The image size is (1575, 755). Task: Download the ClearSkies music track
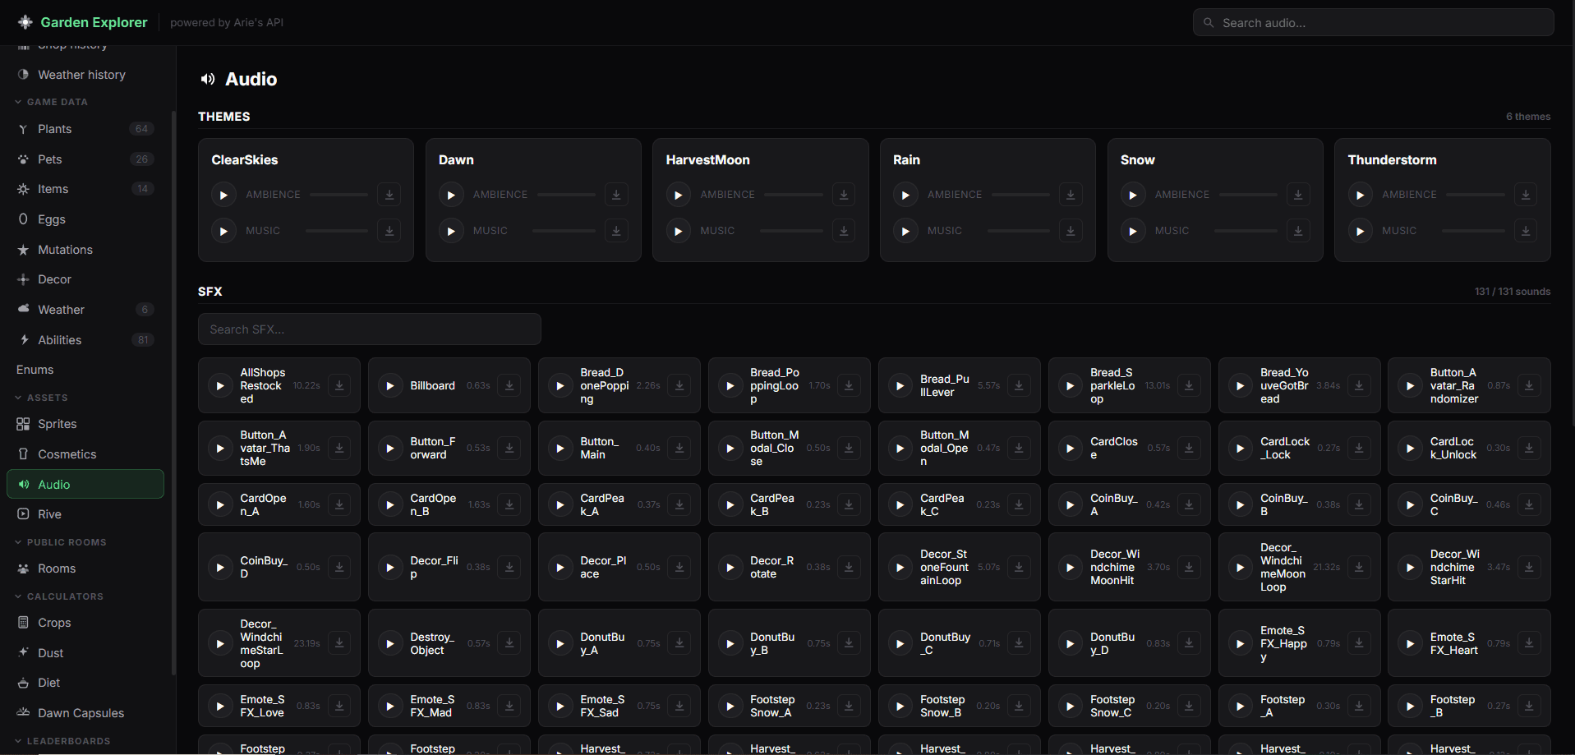pyautogui.click(x=389, y=231)
